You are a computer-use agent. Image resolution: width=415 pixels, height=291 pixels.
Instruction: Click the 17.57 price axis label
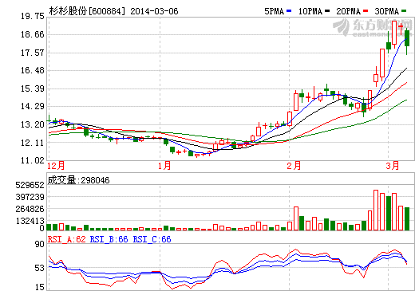click(33, 53)
